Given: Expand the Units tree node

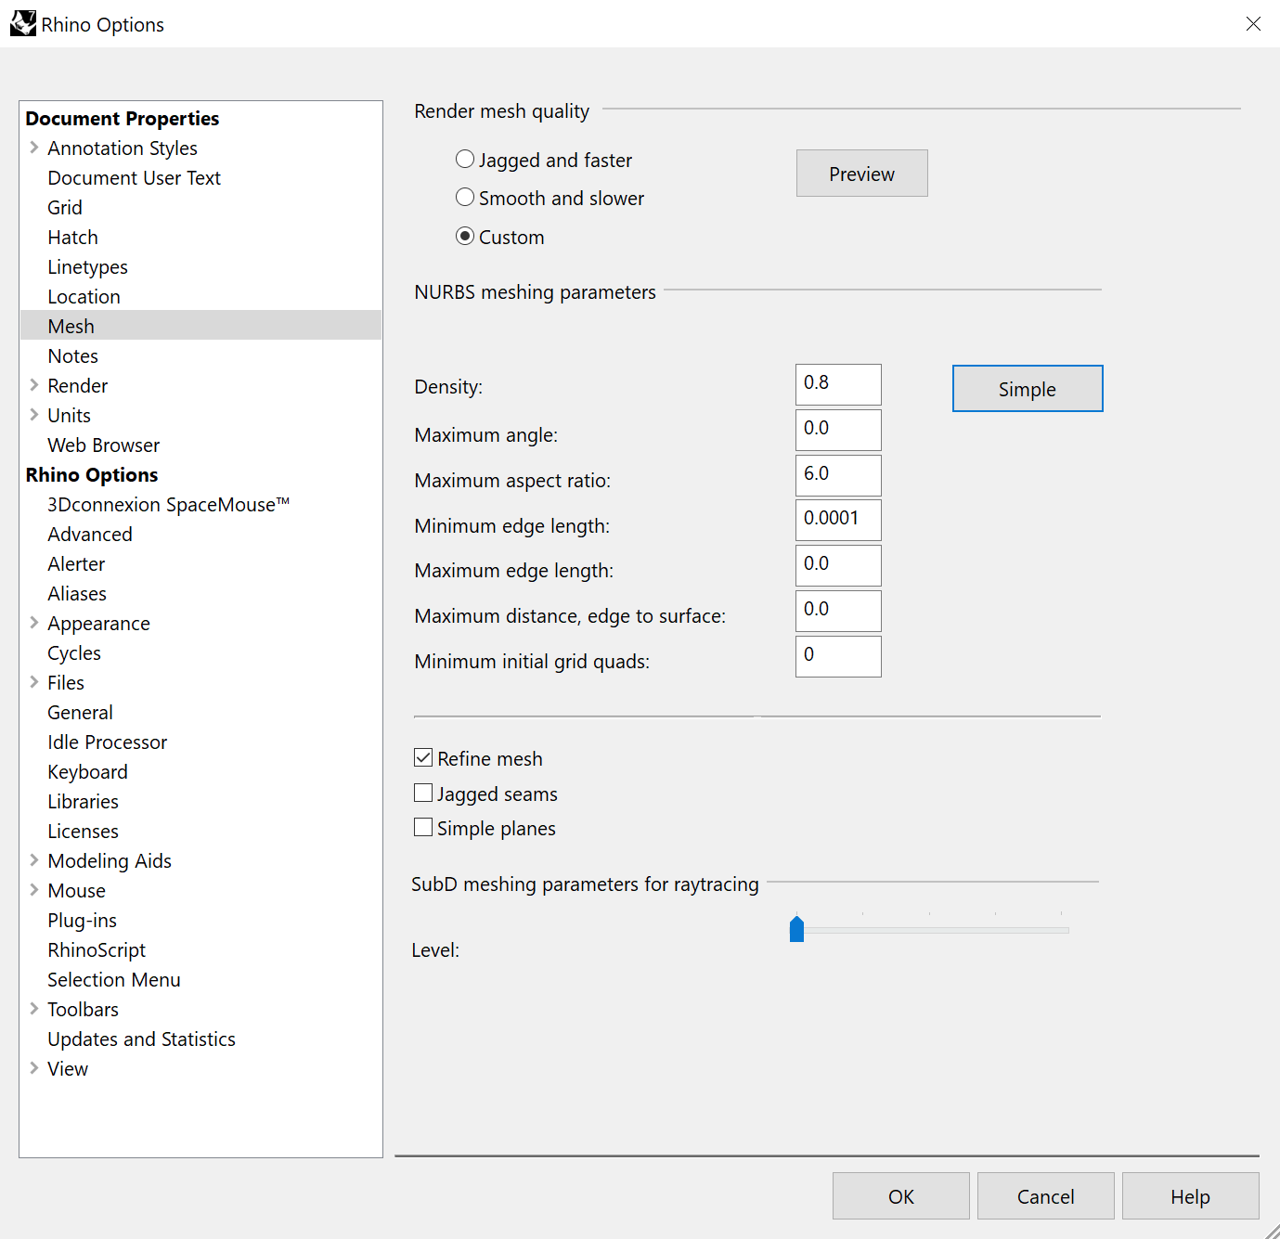Looking at the screenshot, I should 34,415.
